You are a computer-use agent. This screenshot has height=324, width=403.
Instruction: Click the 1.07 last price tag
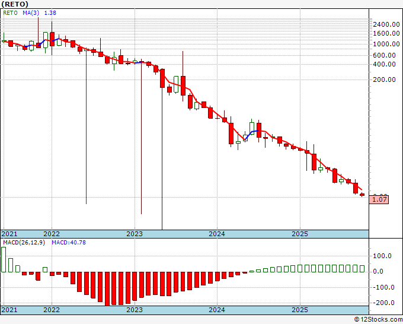(379, 199)
